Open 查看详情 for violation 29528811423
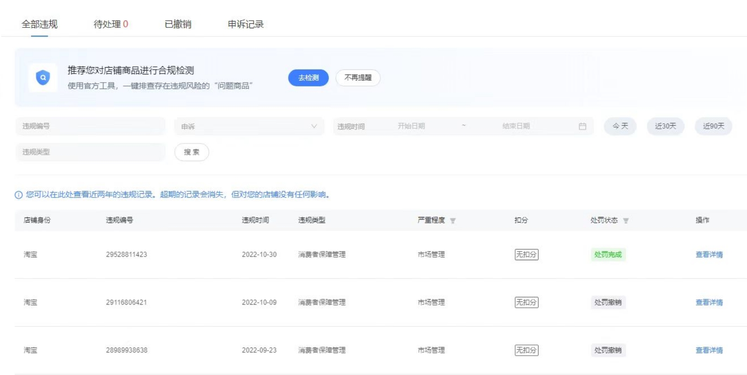This screenshot has height=375, width=747. [709, 254]
